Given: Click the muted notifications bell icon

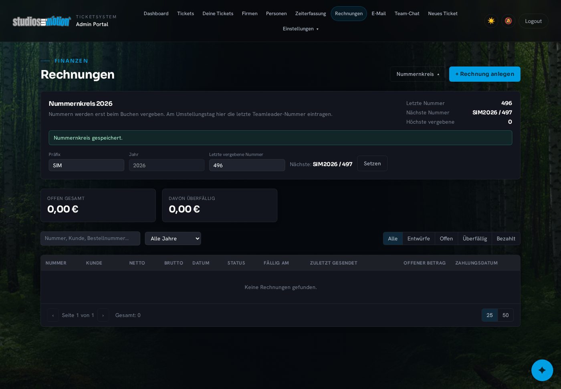Looking at the screenshot, I should [508, 21].
